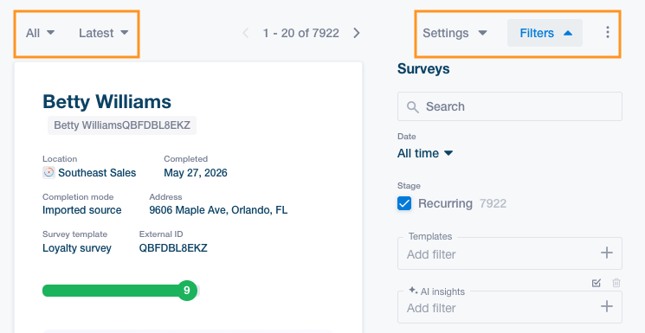Click the magnifier search icon
Image resolution: width=645 pixels, height=333 pixels.
(x=413, y=107)
